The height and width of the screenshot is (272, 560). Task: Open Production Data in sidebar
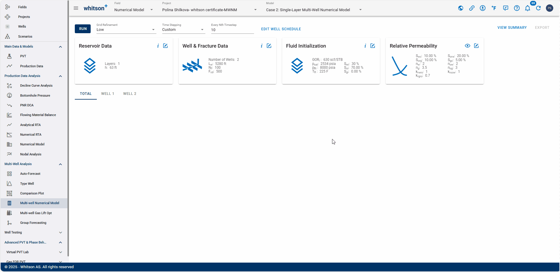coord(34,66)
